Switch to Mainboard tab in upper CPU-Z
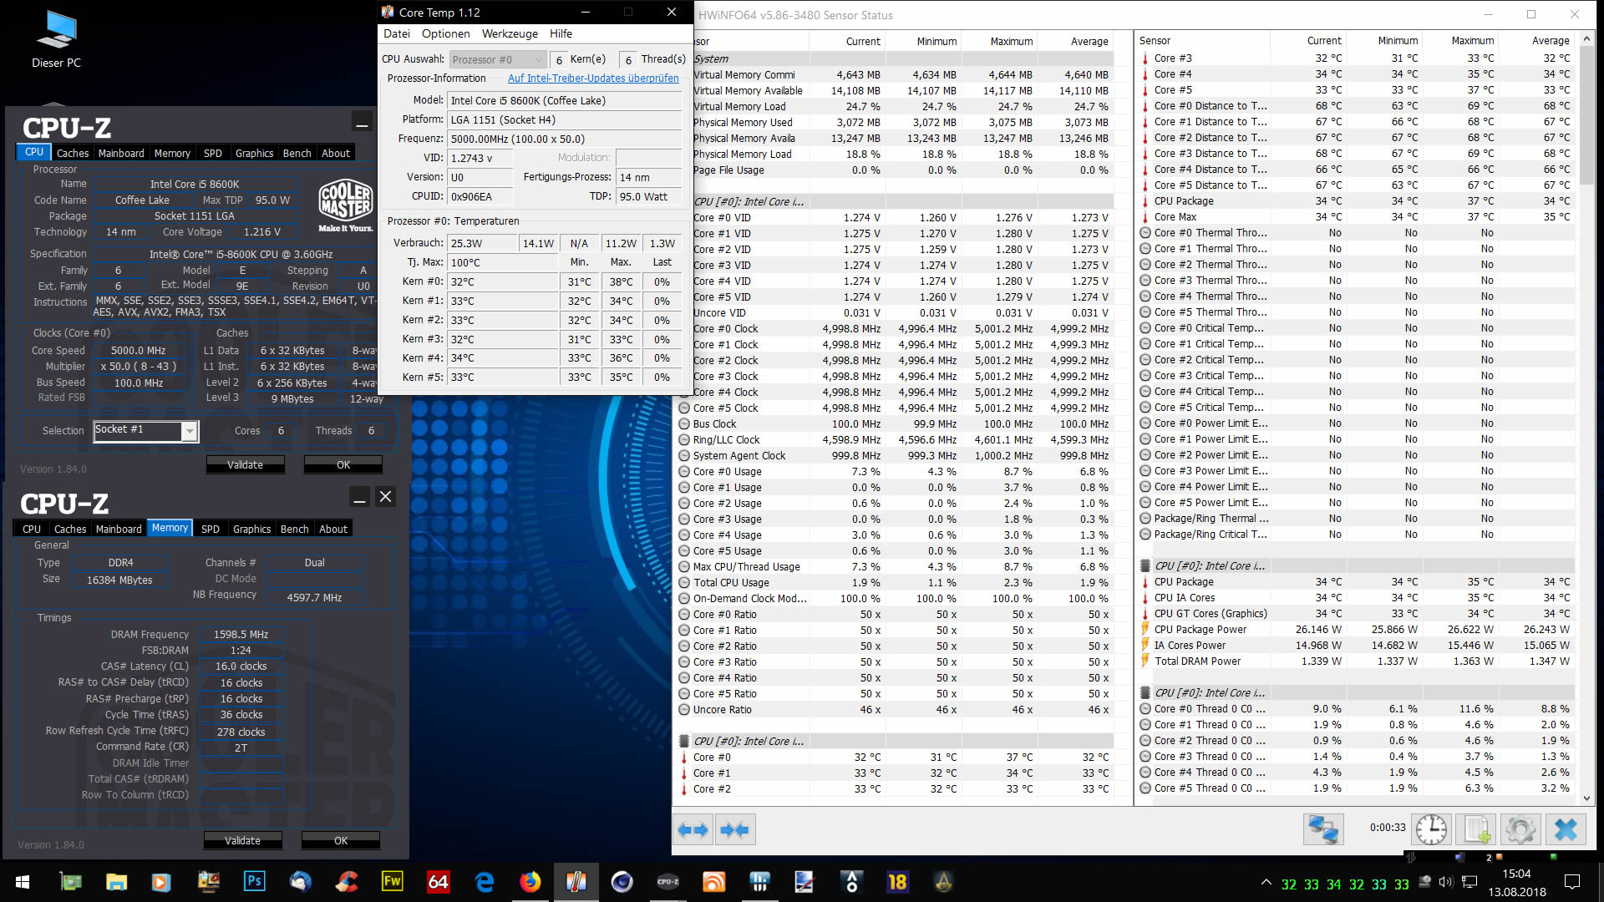Image resolution: width=1604 pixels, height=902 pixels. 121,153
